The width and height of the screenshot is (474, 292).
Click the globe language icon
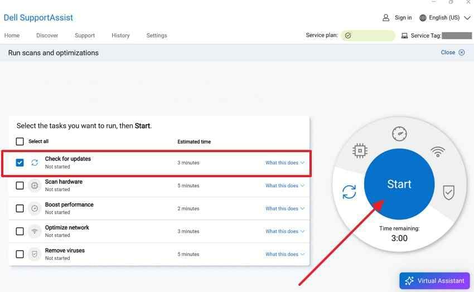coord(423,18)
